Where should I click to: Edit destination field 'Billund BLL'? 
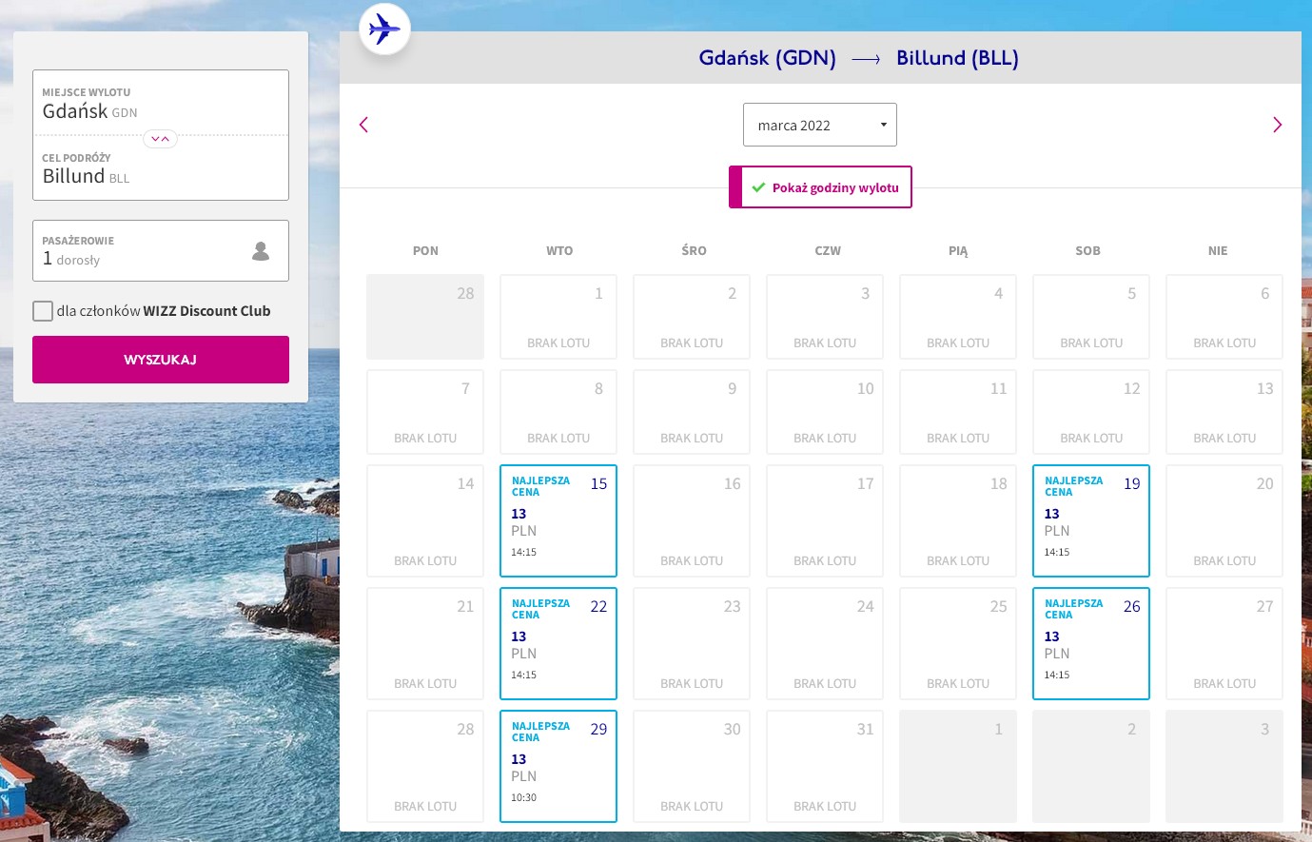[x=161, y=168]
